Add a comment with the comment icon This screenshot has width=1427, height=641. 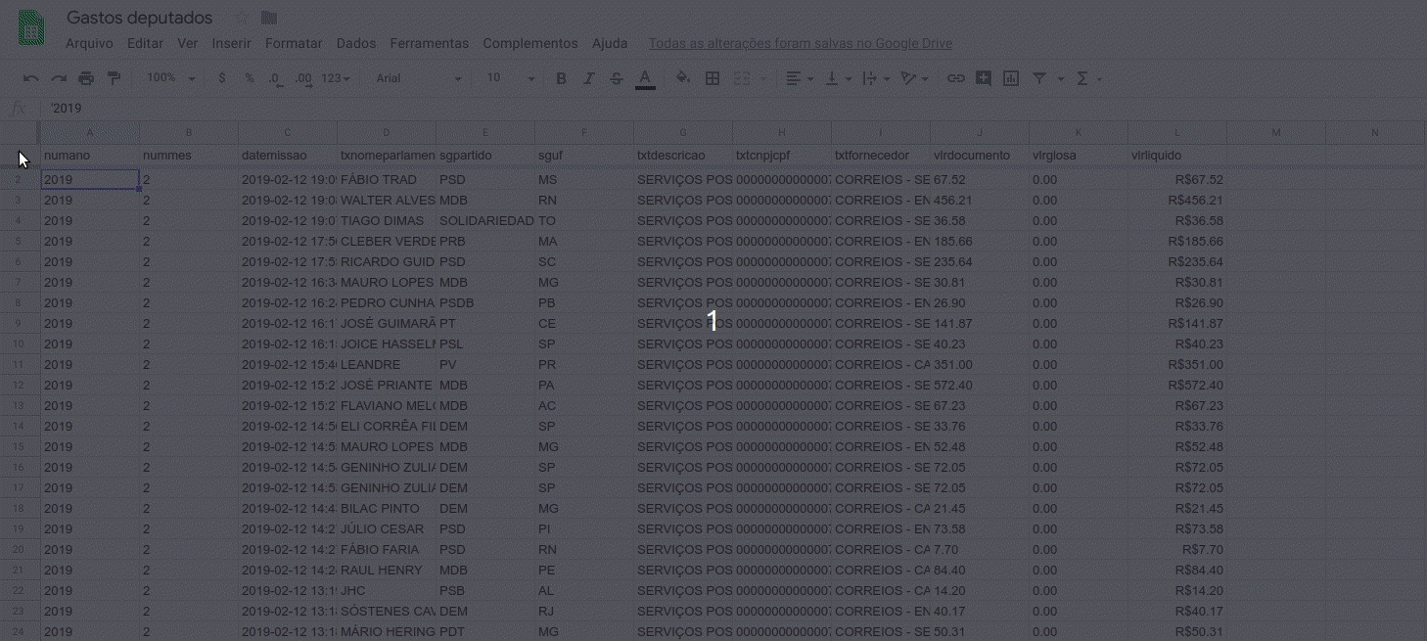[983, 78]
